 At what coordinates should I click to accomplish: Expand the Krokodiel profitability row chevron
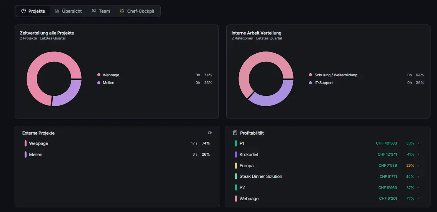418,154
